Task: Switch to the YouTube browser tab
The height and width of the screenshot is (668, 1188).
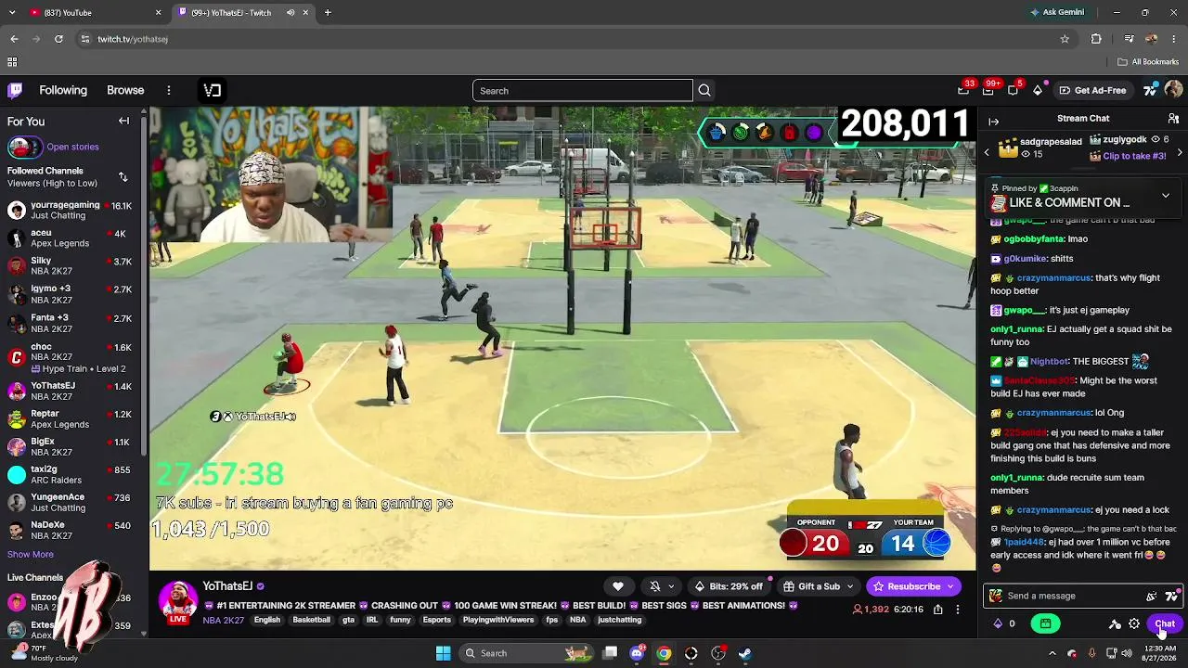Action: (x=93, y=13)
